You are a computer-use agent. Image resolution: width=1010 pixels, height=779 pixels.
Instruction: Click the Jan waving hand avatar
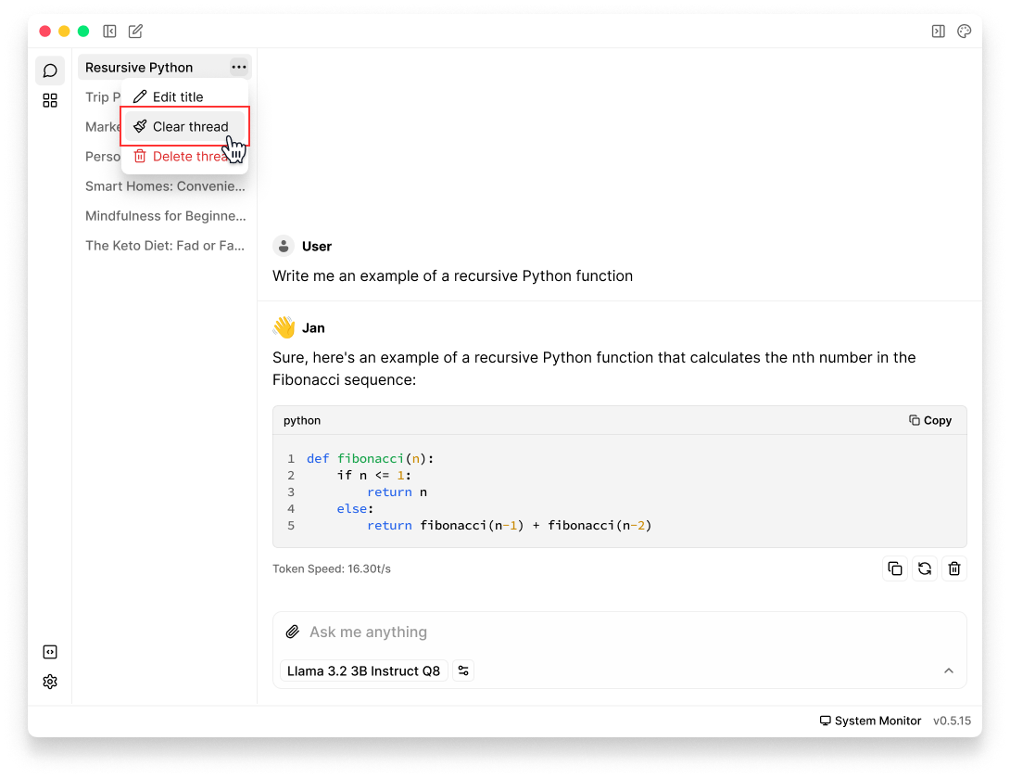(x=284, y=327)
